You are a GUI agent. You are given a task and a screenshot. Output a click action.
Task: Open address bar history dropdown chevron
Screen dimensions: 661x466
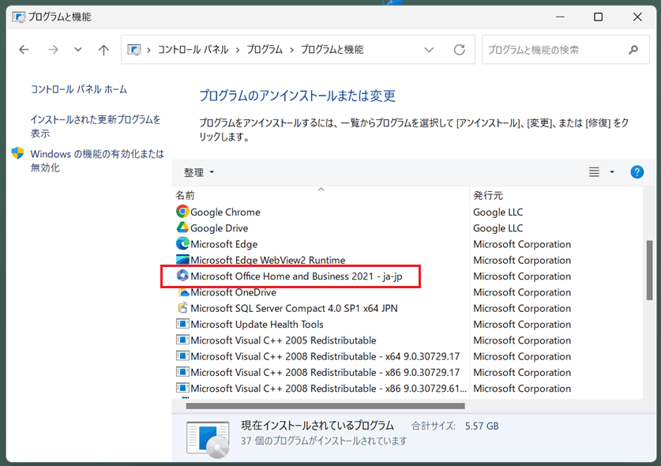point(429,50)
